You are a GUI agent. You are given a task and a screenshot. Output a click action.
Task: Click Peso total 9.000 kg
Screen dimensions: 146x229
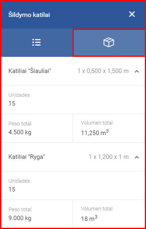pos(20,218)
